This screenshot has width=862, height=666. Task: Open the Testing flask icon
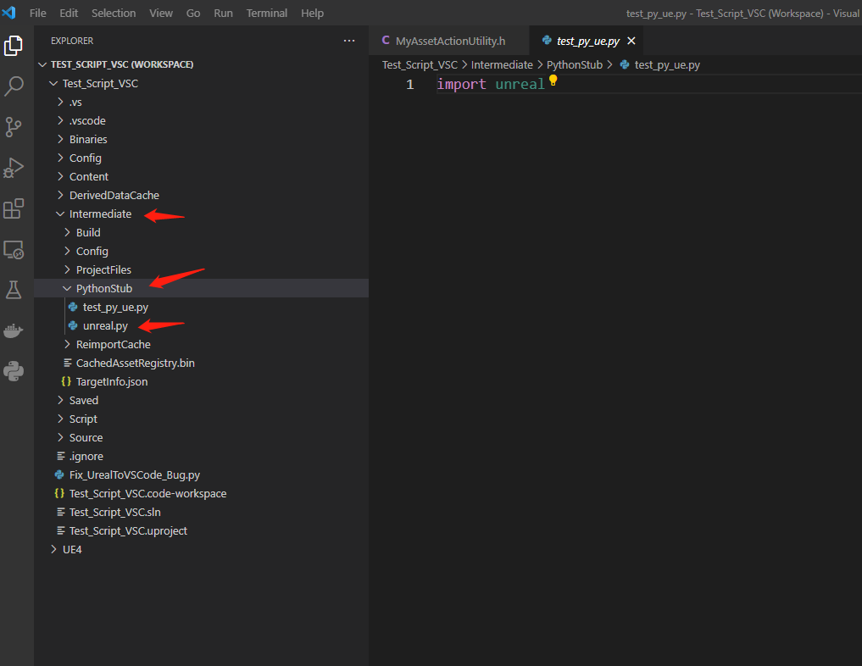[x=14, y=290]
